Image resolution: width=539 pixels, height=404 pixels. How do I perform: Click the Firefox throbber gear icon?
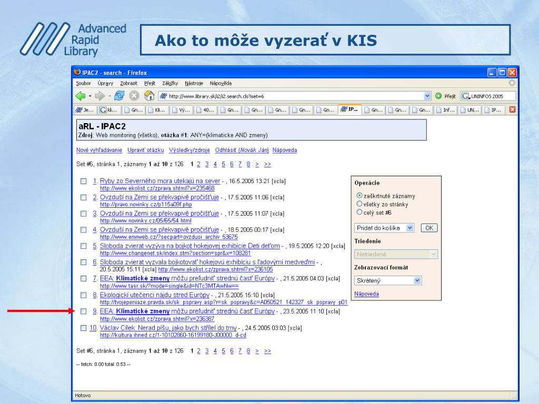pyautogui.click(x=512, y=83)
